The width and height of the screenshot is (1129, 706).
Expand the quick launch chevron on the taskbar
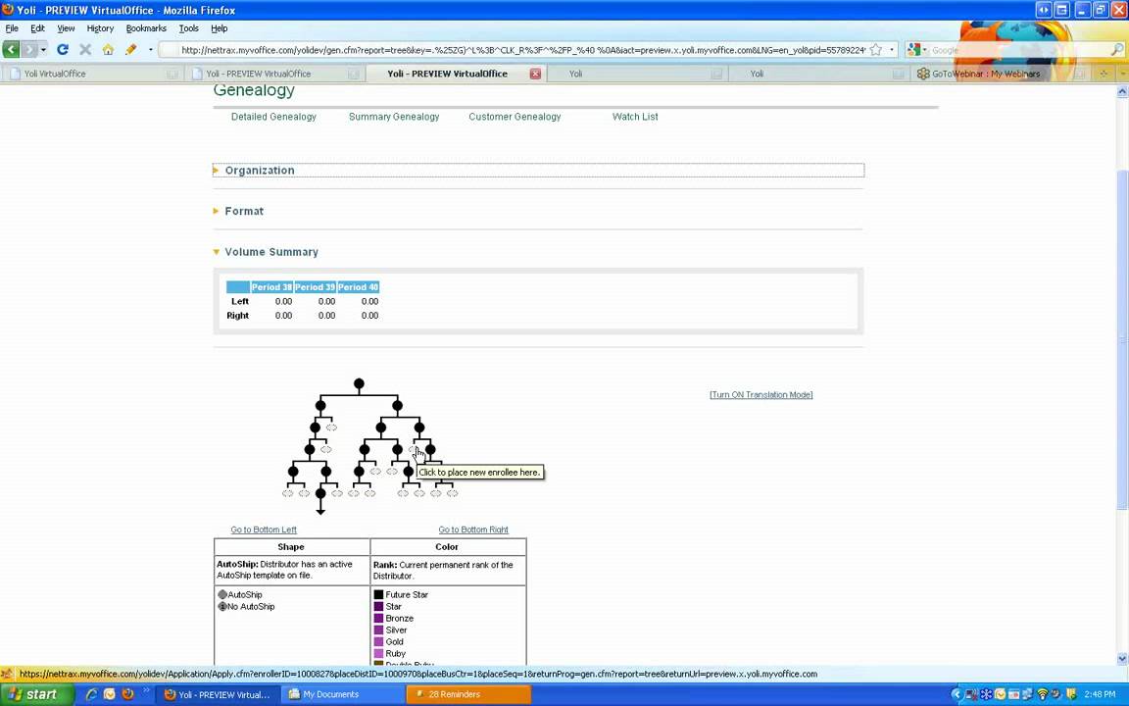(146, 690)
